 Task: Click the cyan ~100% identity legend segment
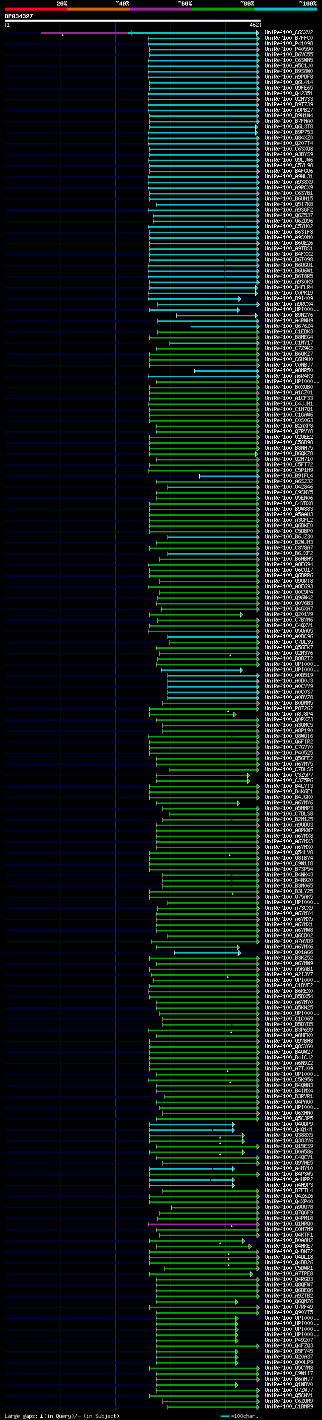coord(286,9)
